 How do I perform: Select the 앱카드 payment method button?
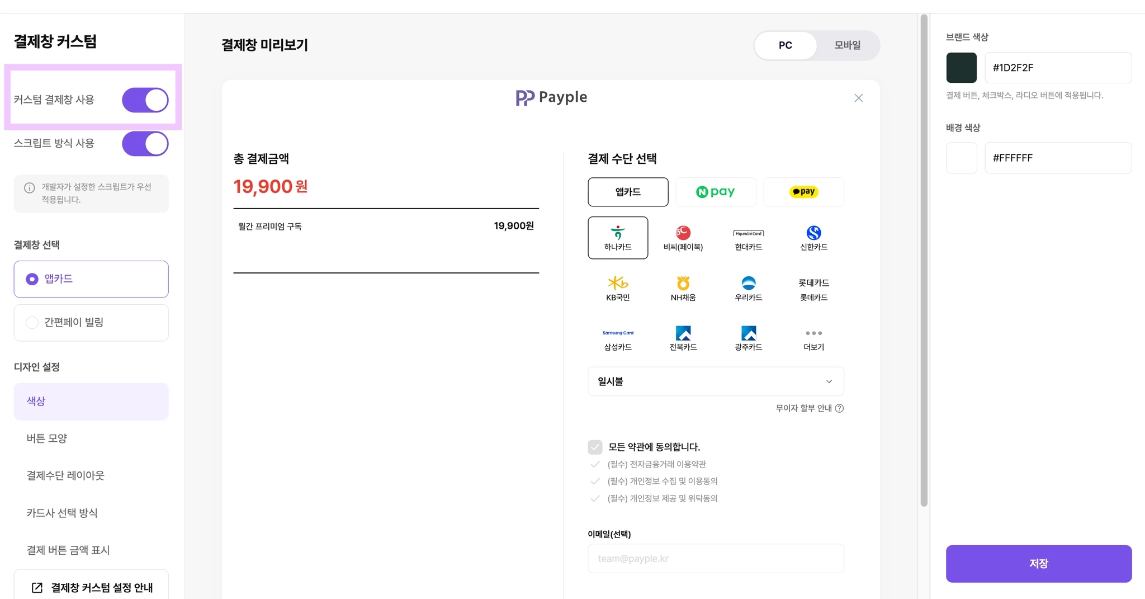628,192
